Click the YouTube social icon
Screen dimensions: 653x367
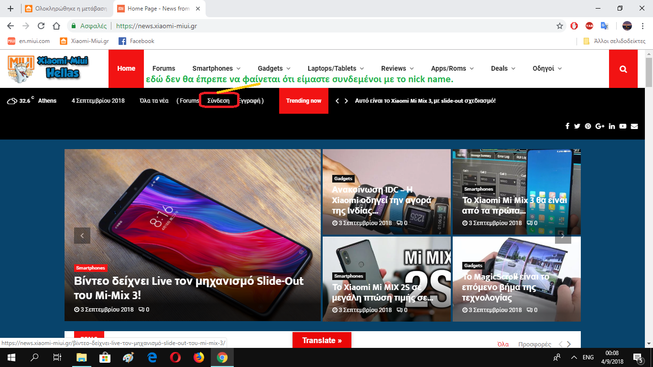coord(623,126)
